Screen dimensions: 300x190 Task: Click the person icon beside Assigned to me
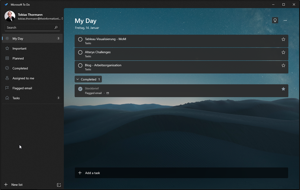pyautogui.click(x=7, y=78)
